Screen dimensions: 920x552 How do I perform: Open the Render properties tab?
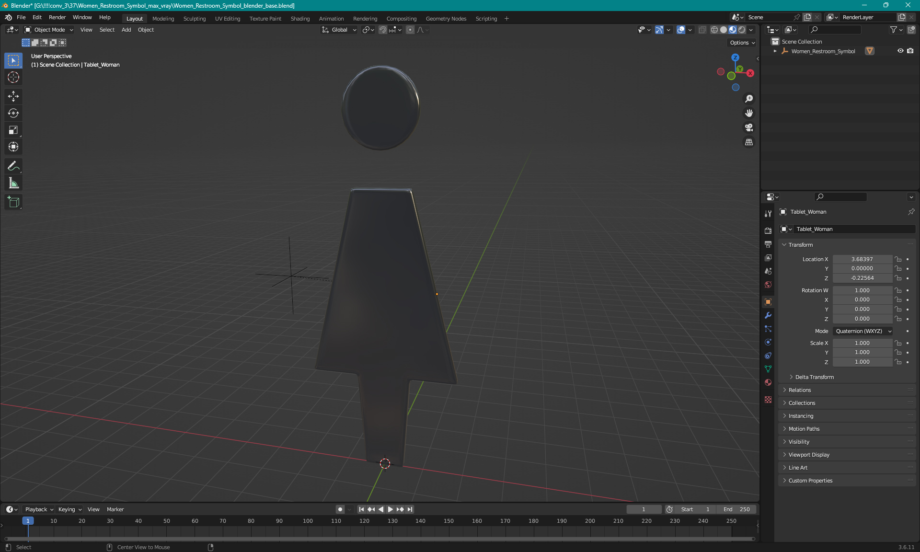(x=768, y=230)
